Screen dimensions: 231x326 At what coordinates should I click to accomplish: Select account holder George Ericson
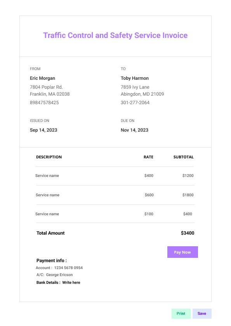click(x=59, y=275)
